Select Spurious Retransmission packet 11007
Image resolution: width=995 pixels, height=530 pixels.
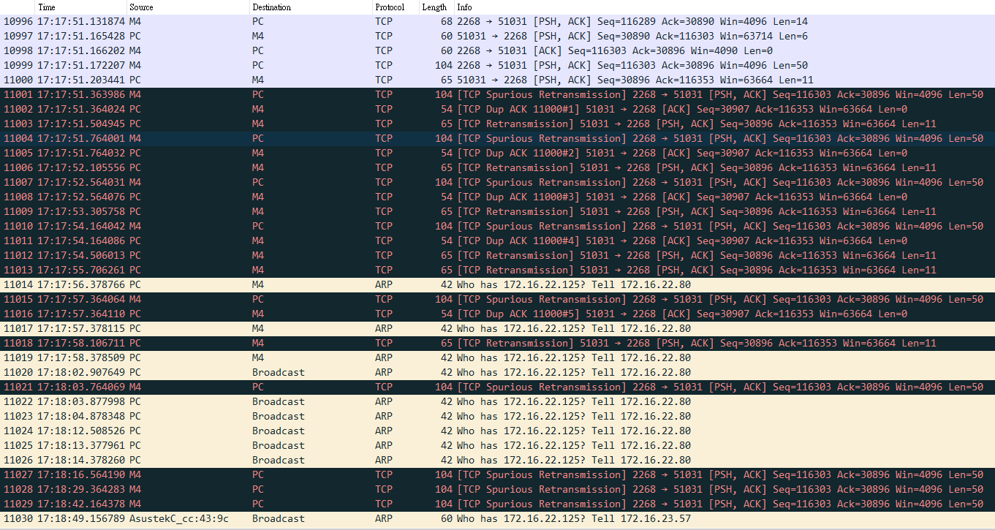[497, 183]
